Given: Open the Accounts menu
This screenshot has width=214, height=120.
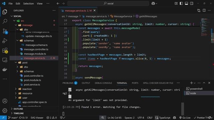Looking at the screenshot, I should 5,101.
